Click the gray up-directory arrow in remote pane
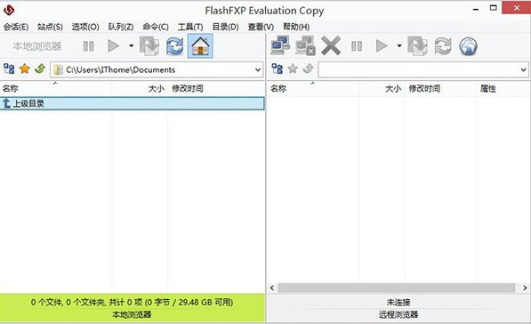This screenshot has width=531, height=324. point(308,69)
